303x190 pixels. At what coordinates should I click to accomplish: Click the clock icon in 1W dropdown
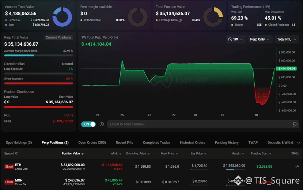230,40
